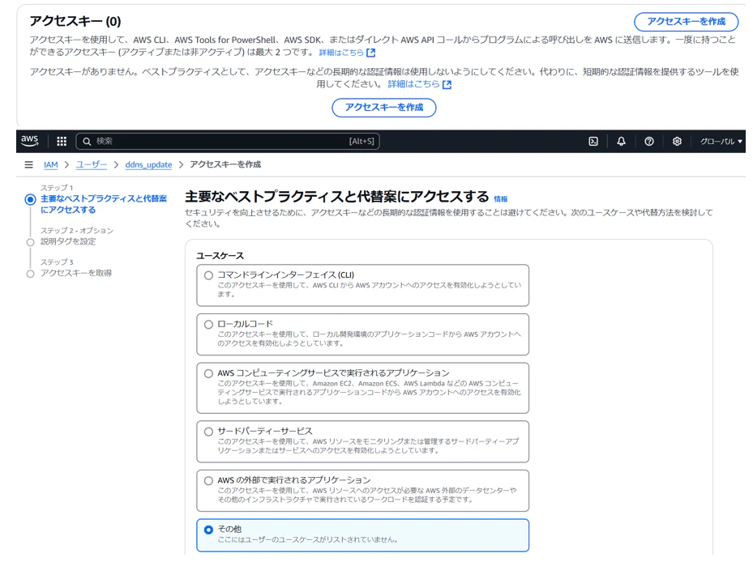The width and height of the screenshot is (753, 583).
Task: Select step 2 説明タグを設定
Action: point(68,241)
